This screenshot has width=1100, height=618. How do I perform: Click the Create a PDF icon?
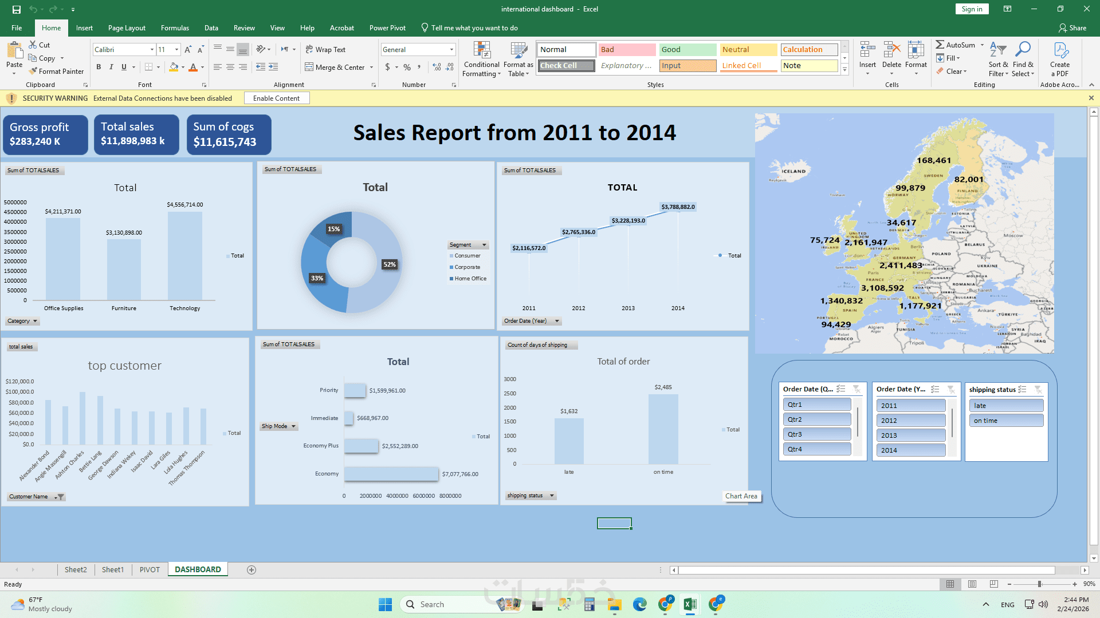(x=1060, y=51)
